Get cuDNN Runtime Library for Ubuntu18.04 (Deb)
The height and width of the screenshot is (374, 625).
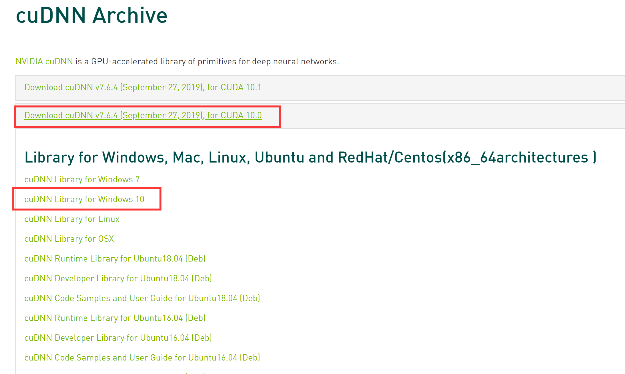[x=115, y=259]
